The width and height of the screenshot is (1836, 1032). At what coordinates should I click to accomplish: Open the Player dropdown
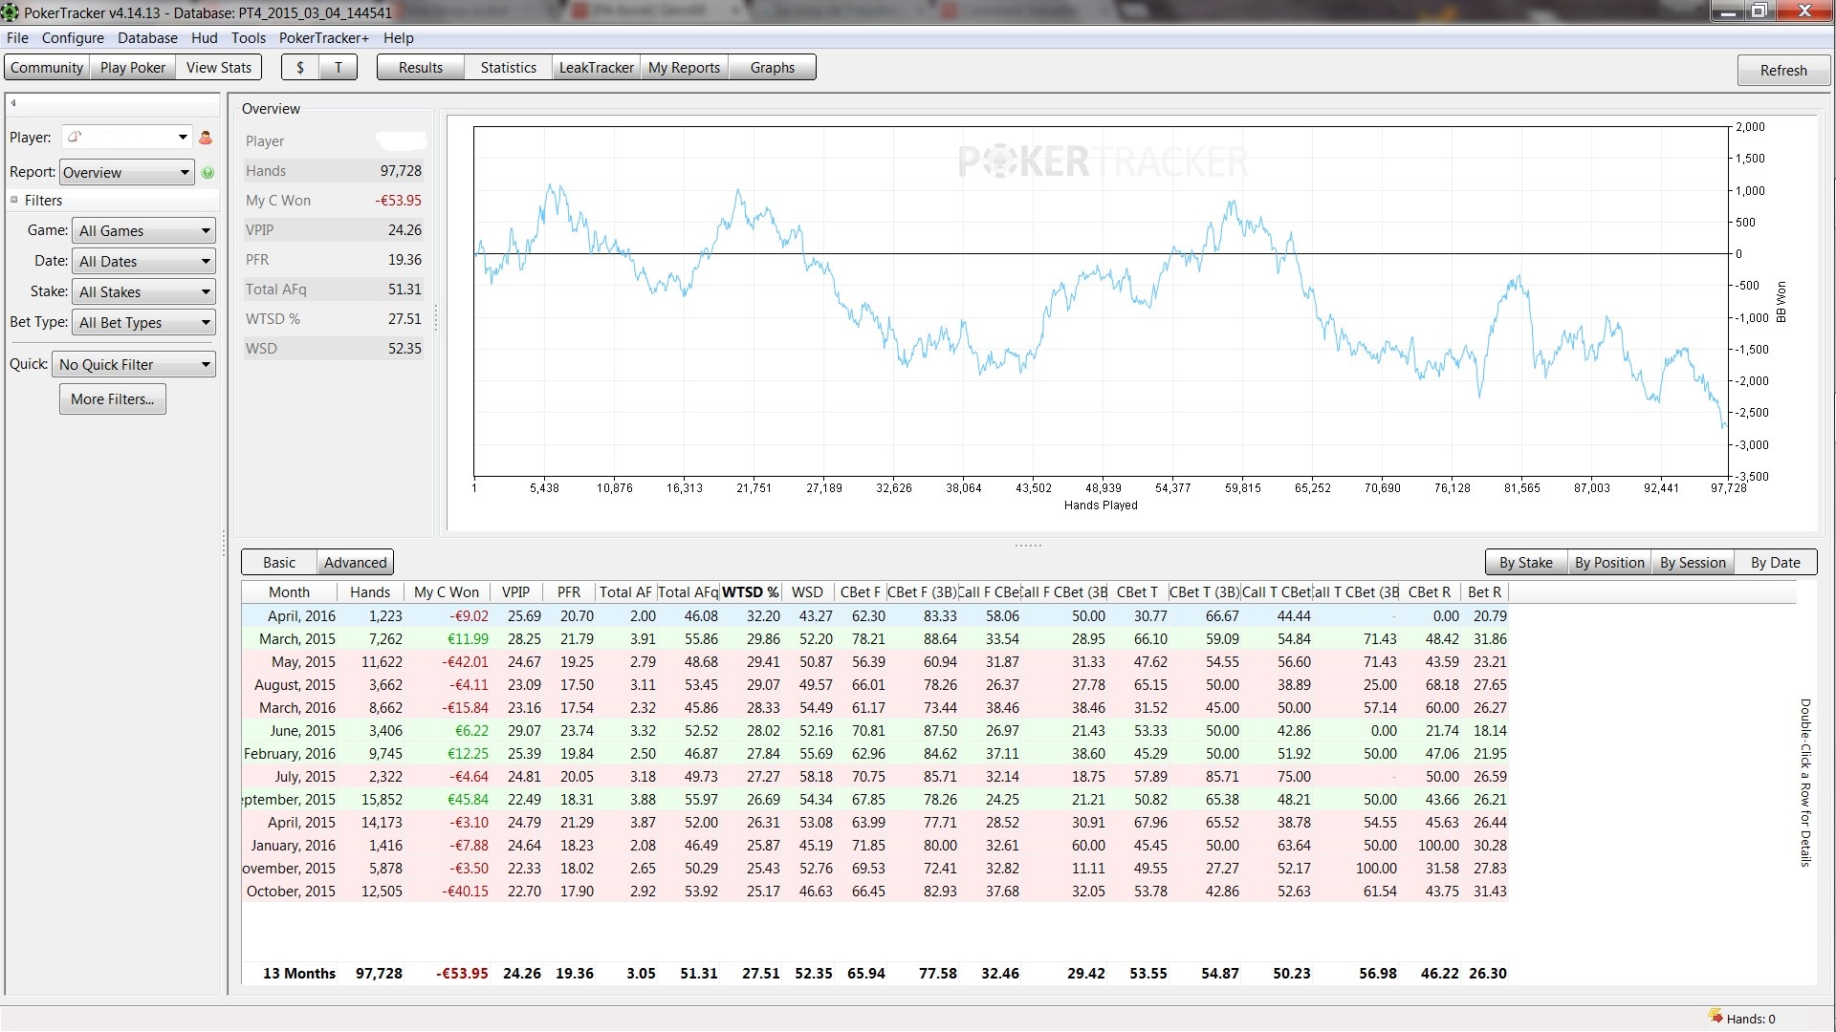point(126,138)
